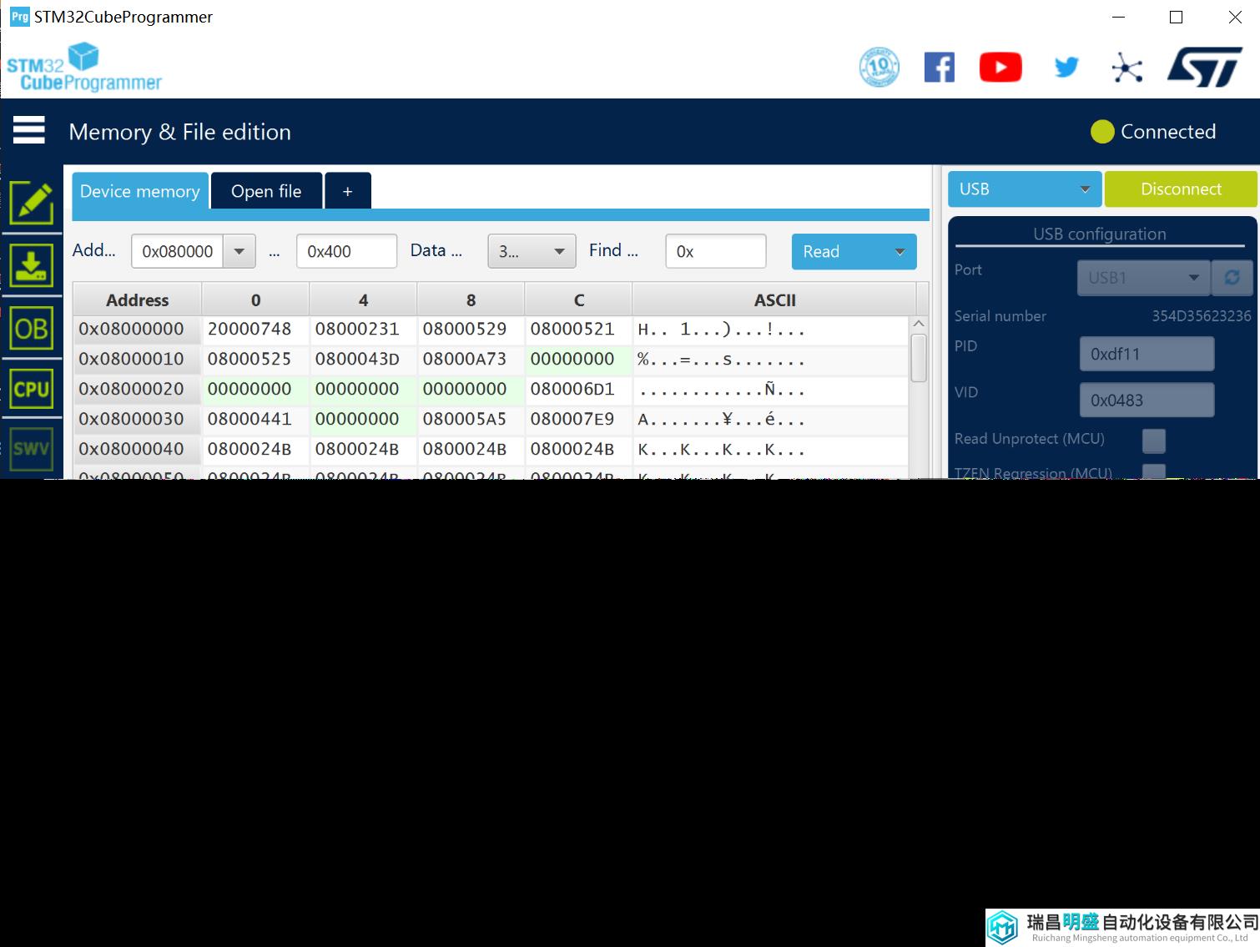Open Erasing & Programming download icon
1260x947 pixels.
[x=32, y=264]
